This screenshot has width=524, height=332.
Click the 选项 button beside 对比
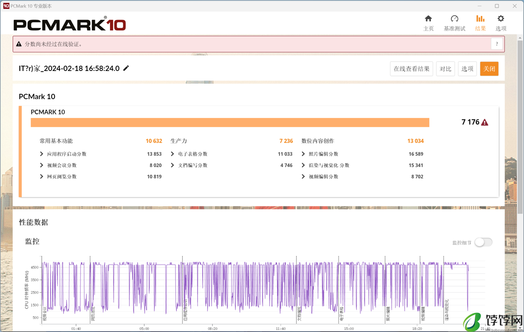(x=467, y=69)
